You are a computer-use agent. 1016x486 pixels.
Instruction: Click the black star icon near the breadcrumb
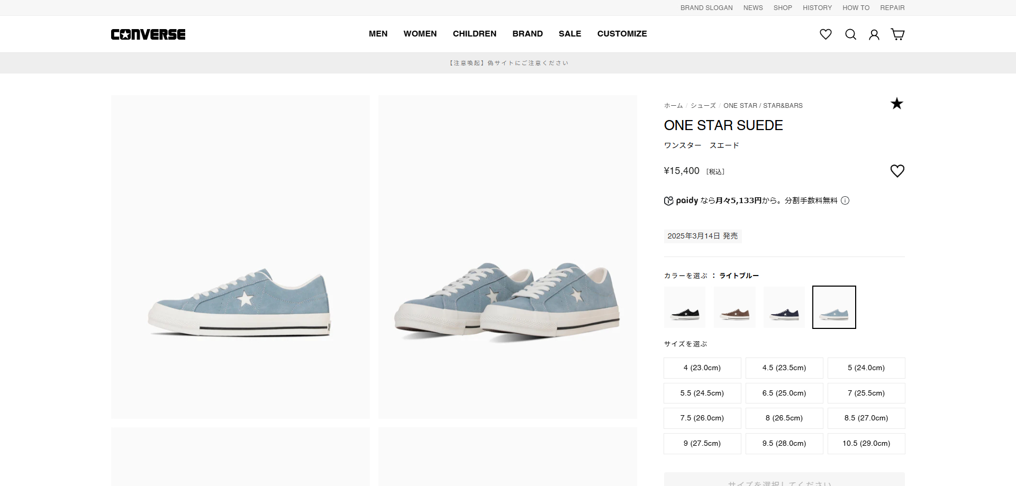point(897,104)
